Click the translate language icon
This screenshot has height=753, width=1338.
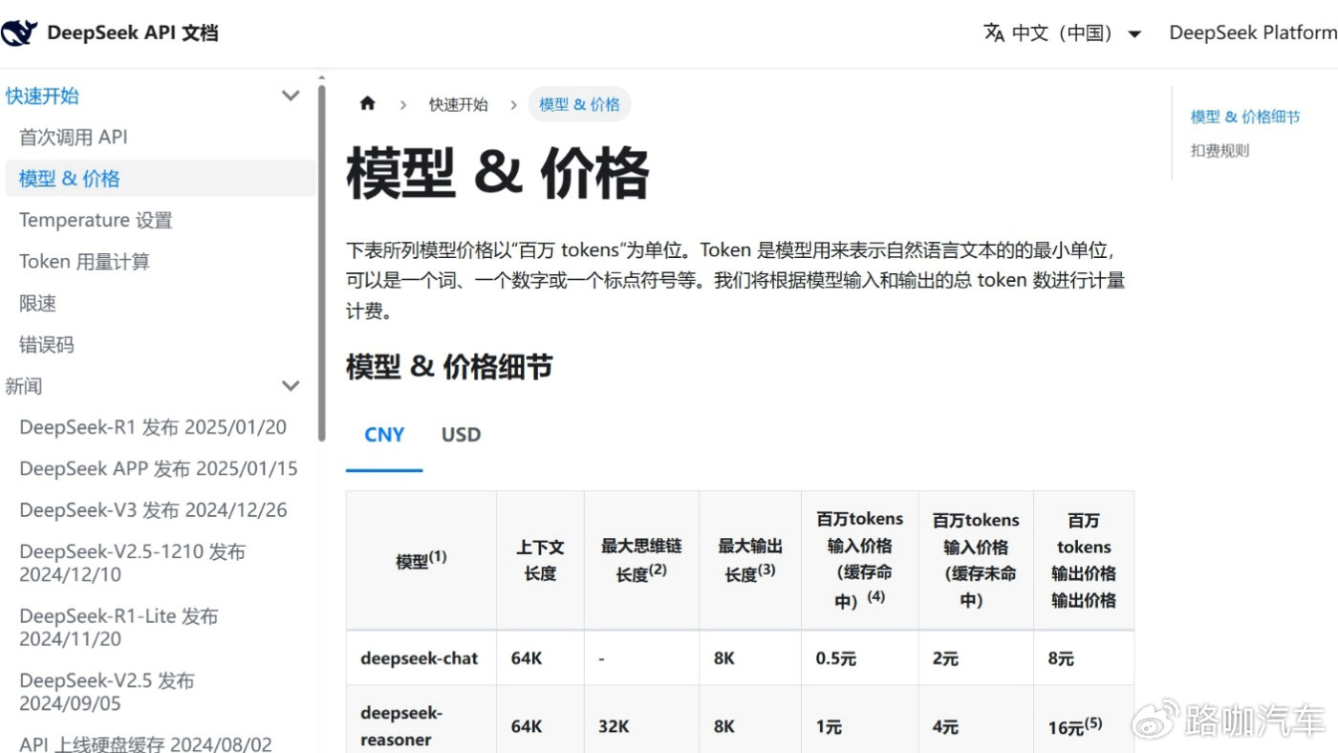(x=994, y=32)
